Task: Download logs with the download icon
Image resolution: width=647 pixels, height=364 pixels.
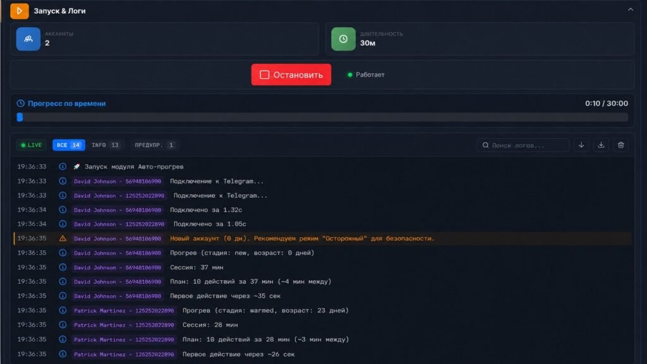Action: (x=601, y=145)
